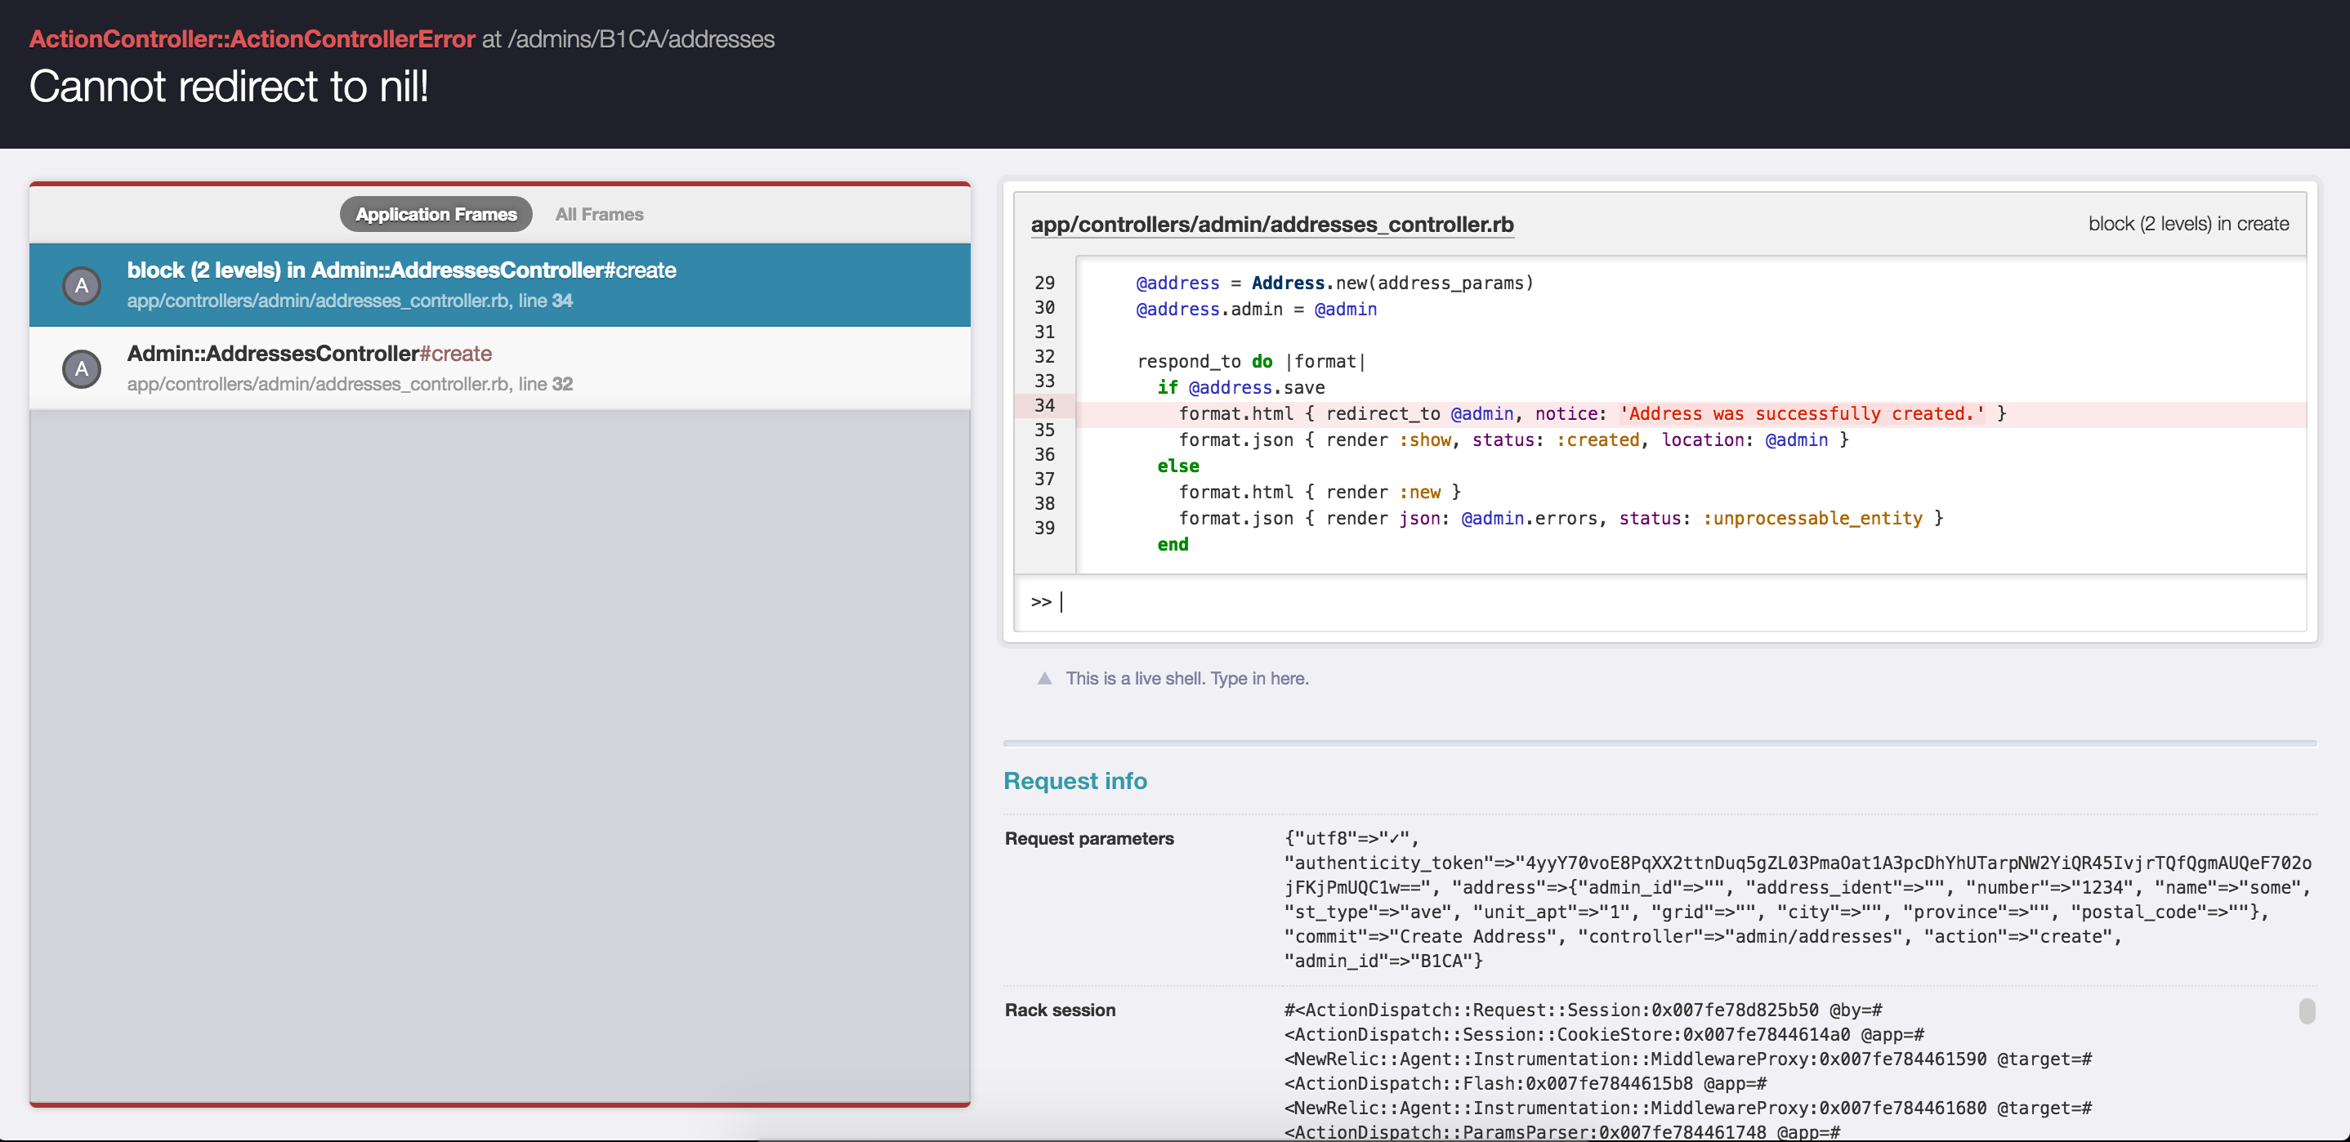Switch to All Frames tab
Viewport: 2350px width, 1142px height.
598,214
